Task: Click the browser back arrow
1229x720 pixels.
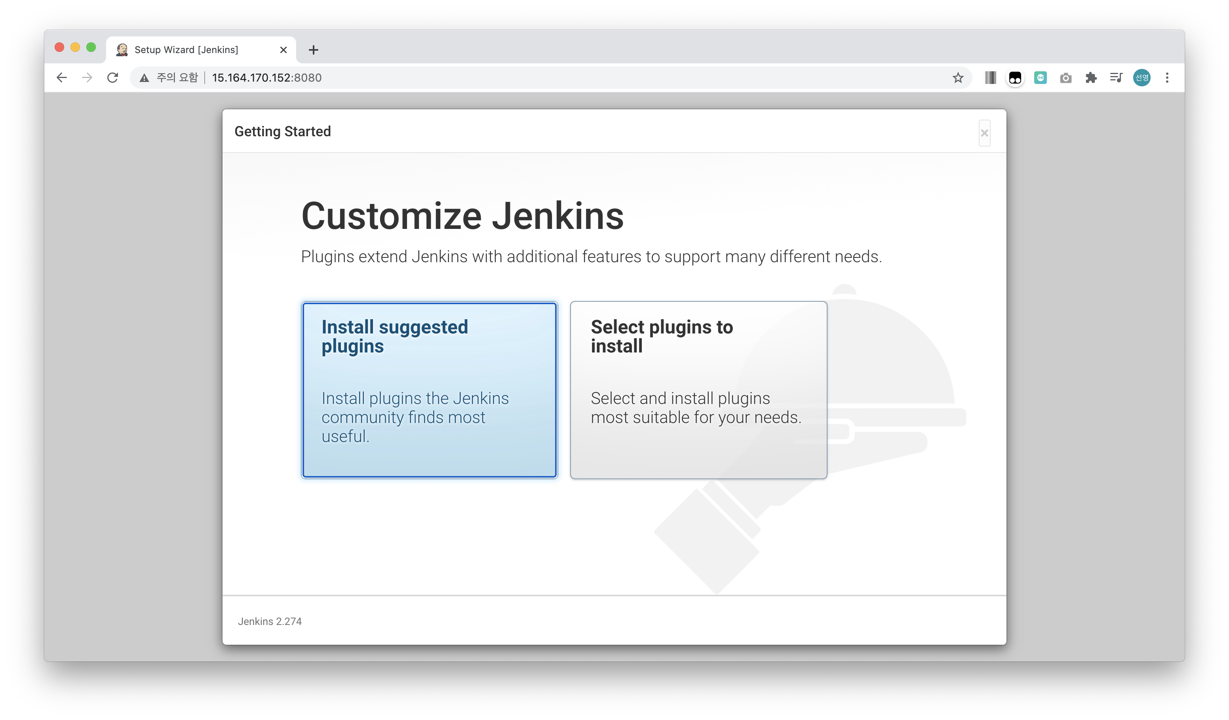Action: tap(61, 78)
